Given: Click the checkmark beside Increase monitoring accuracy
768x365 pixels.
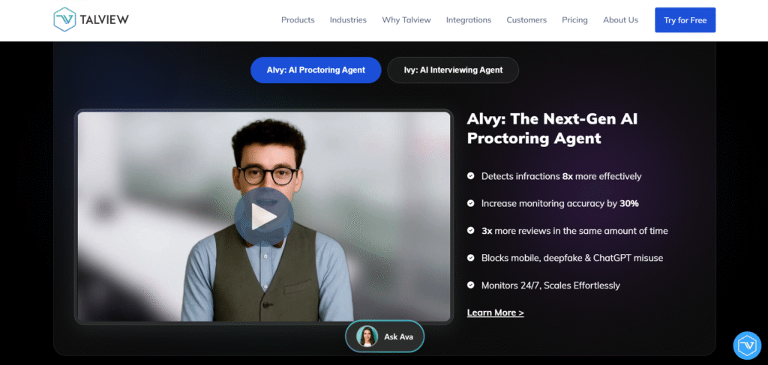Looking at the screenshot, I should pyautogui.click(x=471, y=203).
